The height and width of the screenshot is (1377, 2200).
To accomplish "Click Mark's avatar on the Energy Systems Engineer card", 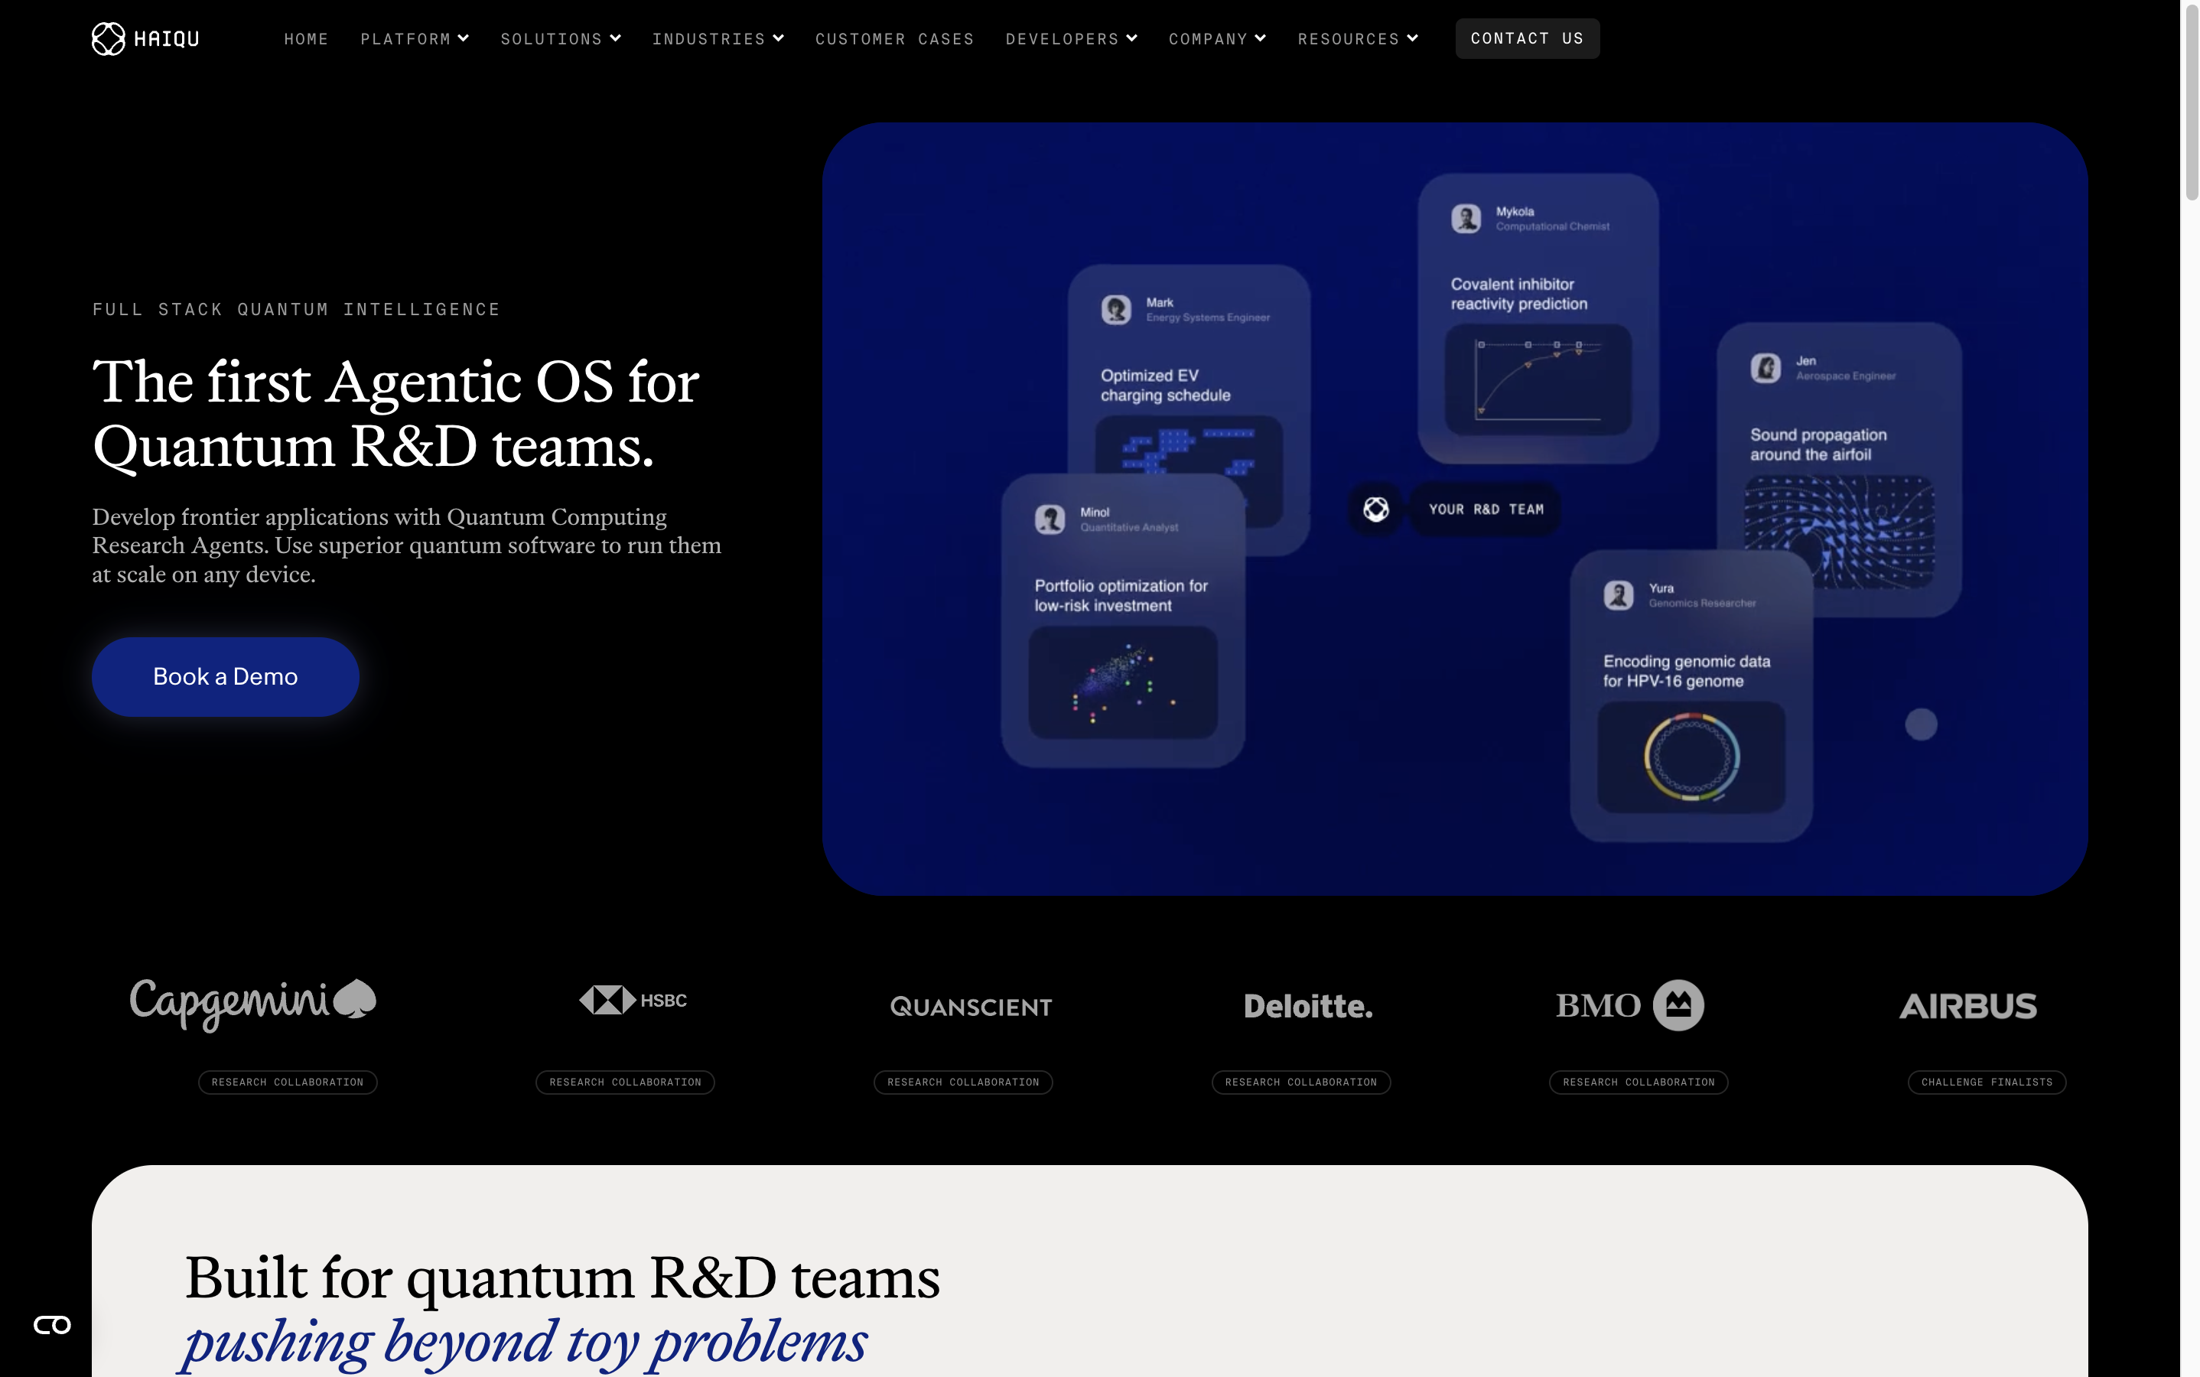I will pos(1116,310).
